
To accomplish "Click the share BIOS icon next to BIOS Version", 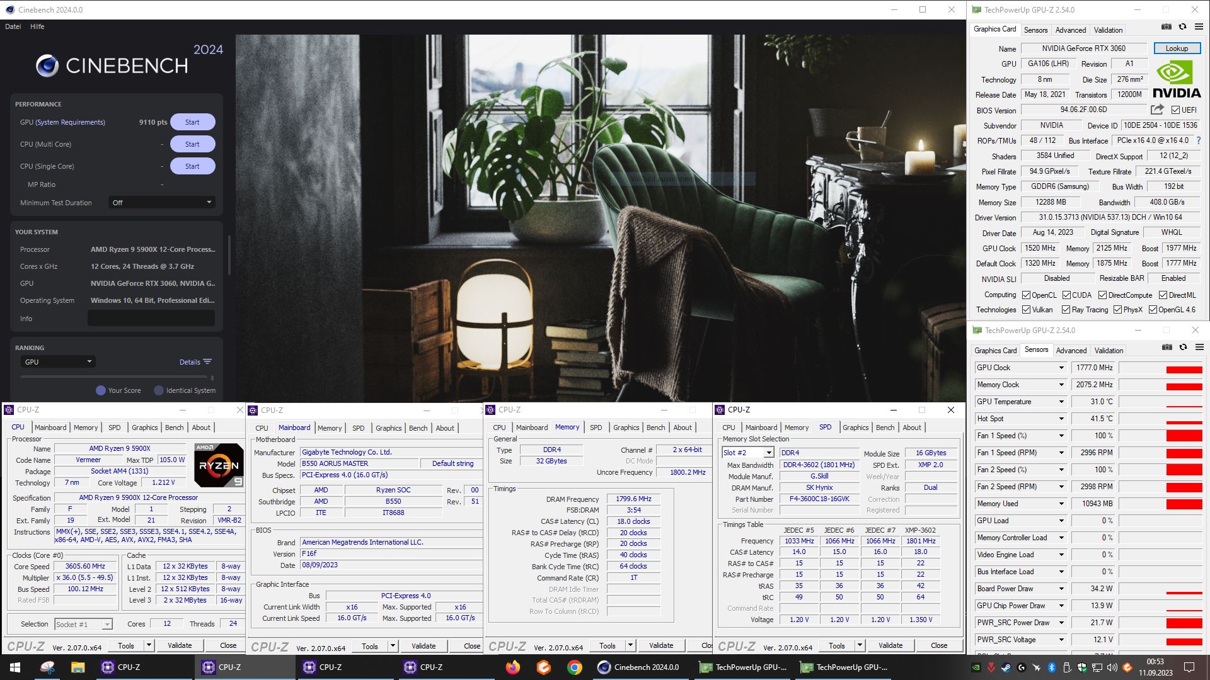I will 1157,110.
